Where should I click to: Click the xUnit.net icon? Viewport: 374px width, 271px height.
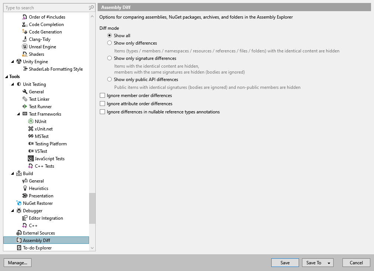click(30, 129)
